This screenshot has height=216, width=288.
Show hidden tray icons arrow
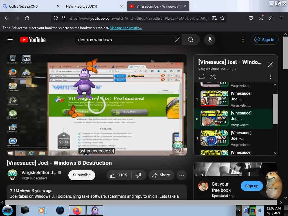point(239,210)
